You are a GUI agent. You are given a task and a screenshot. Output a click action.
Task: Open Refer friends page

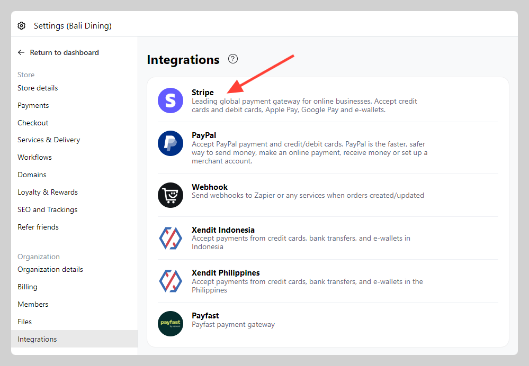tap(38, 227)
